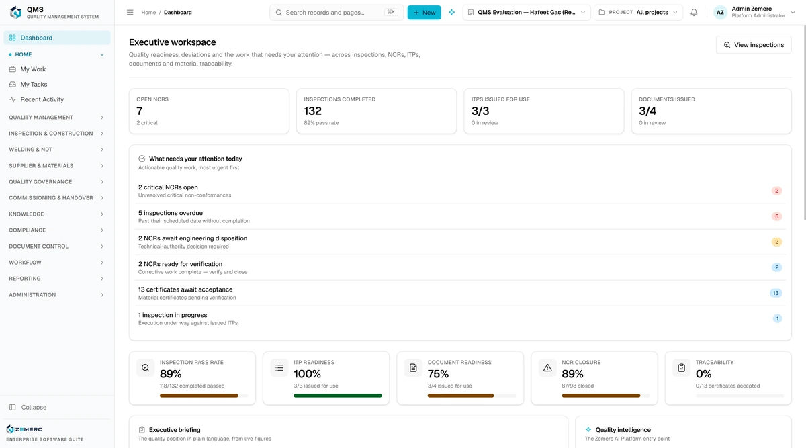Open My Tasks in sidebar
Screen dimensions: 806x448
[57, 85]
